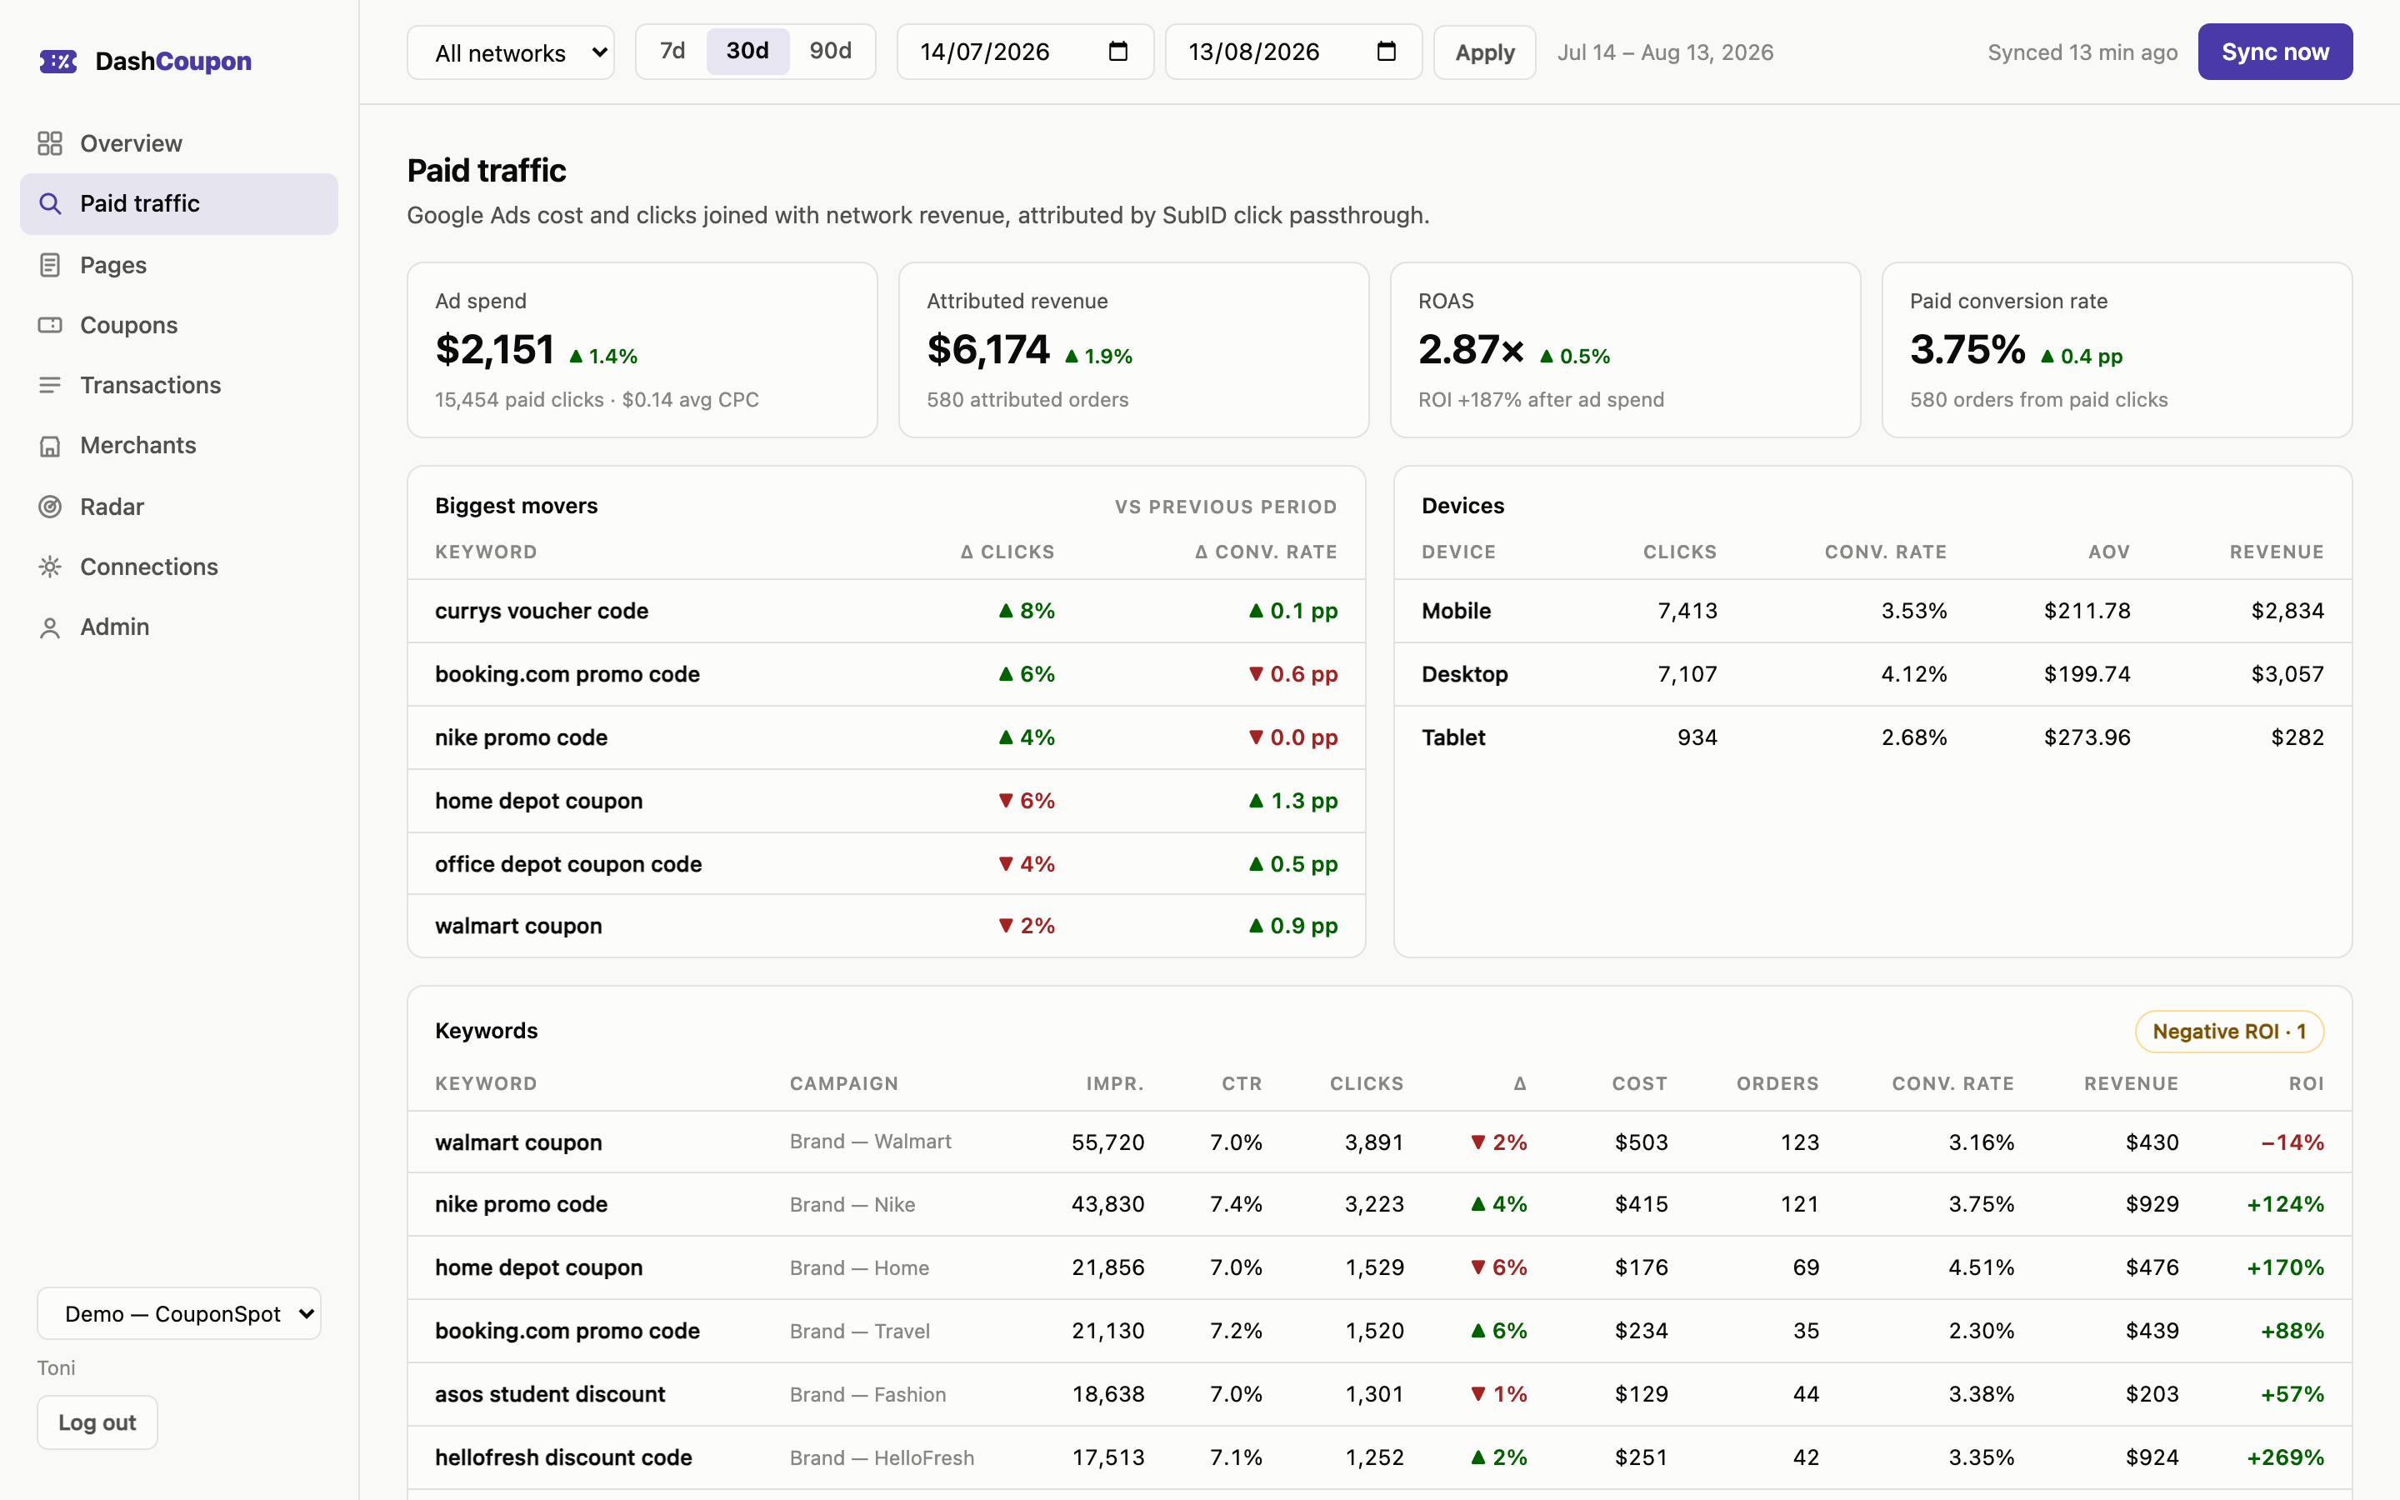Screen dimensions: 2400x1500
Task: Click the ROI column header in Keywords
Action: click(2306, 1083)
